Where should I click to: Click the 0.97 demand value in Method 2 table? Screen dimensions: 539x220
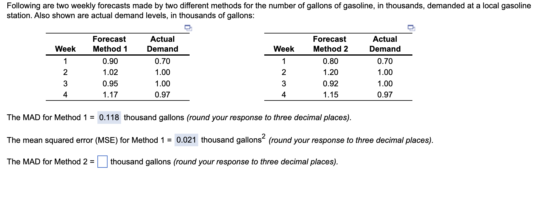385,94
